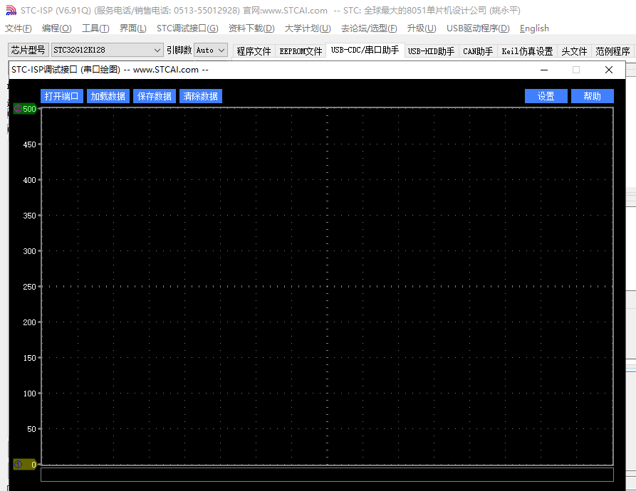This screenshot has width=636, height=491.
Task: Click the 250 axis label
Action: point(29,287)
